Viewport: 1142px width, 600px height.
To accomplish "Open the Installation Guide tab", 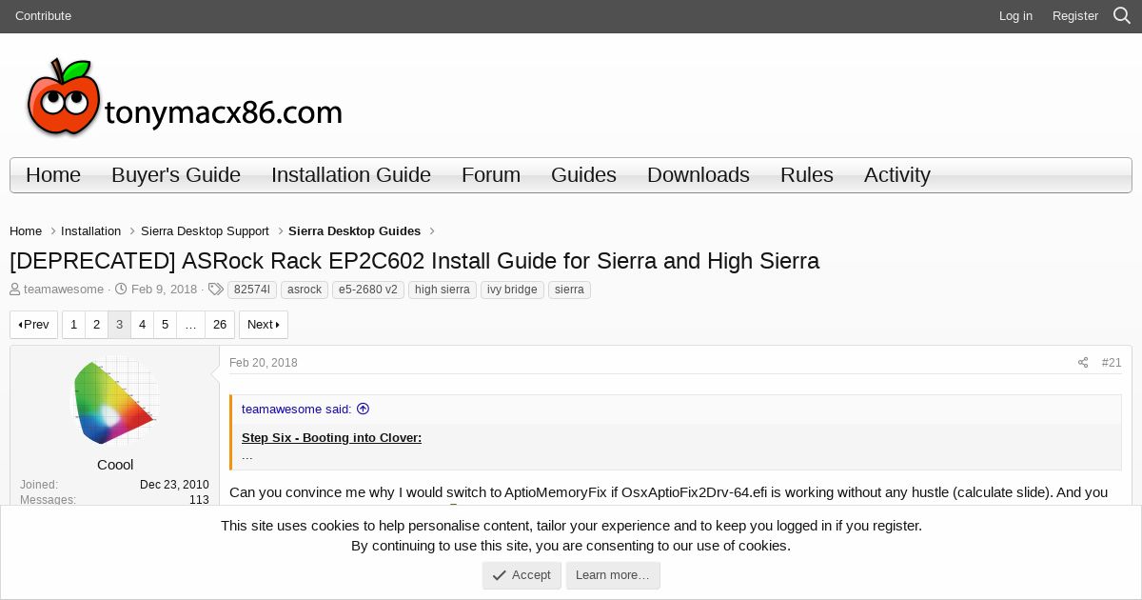I will tap(351, 175).
